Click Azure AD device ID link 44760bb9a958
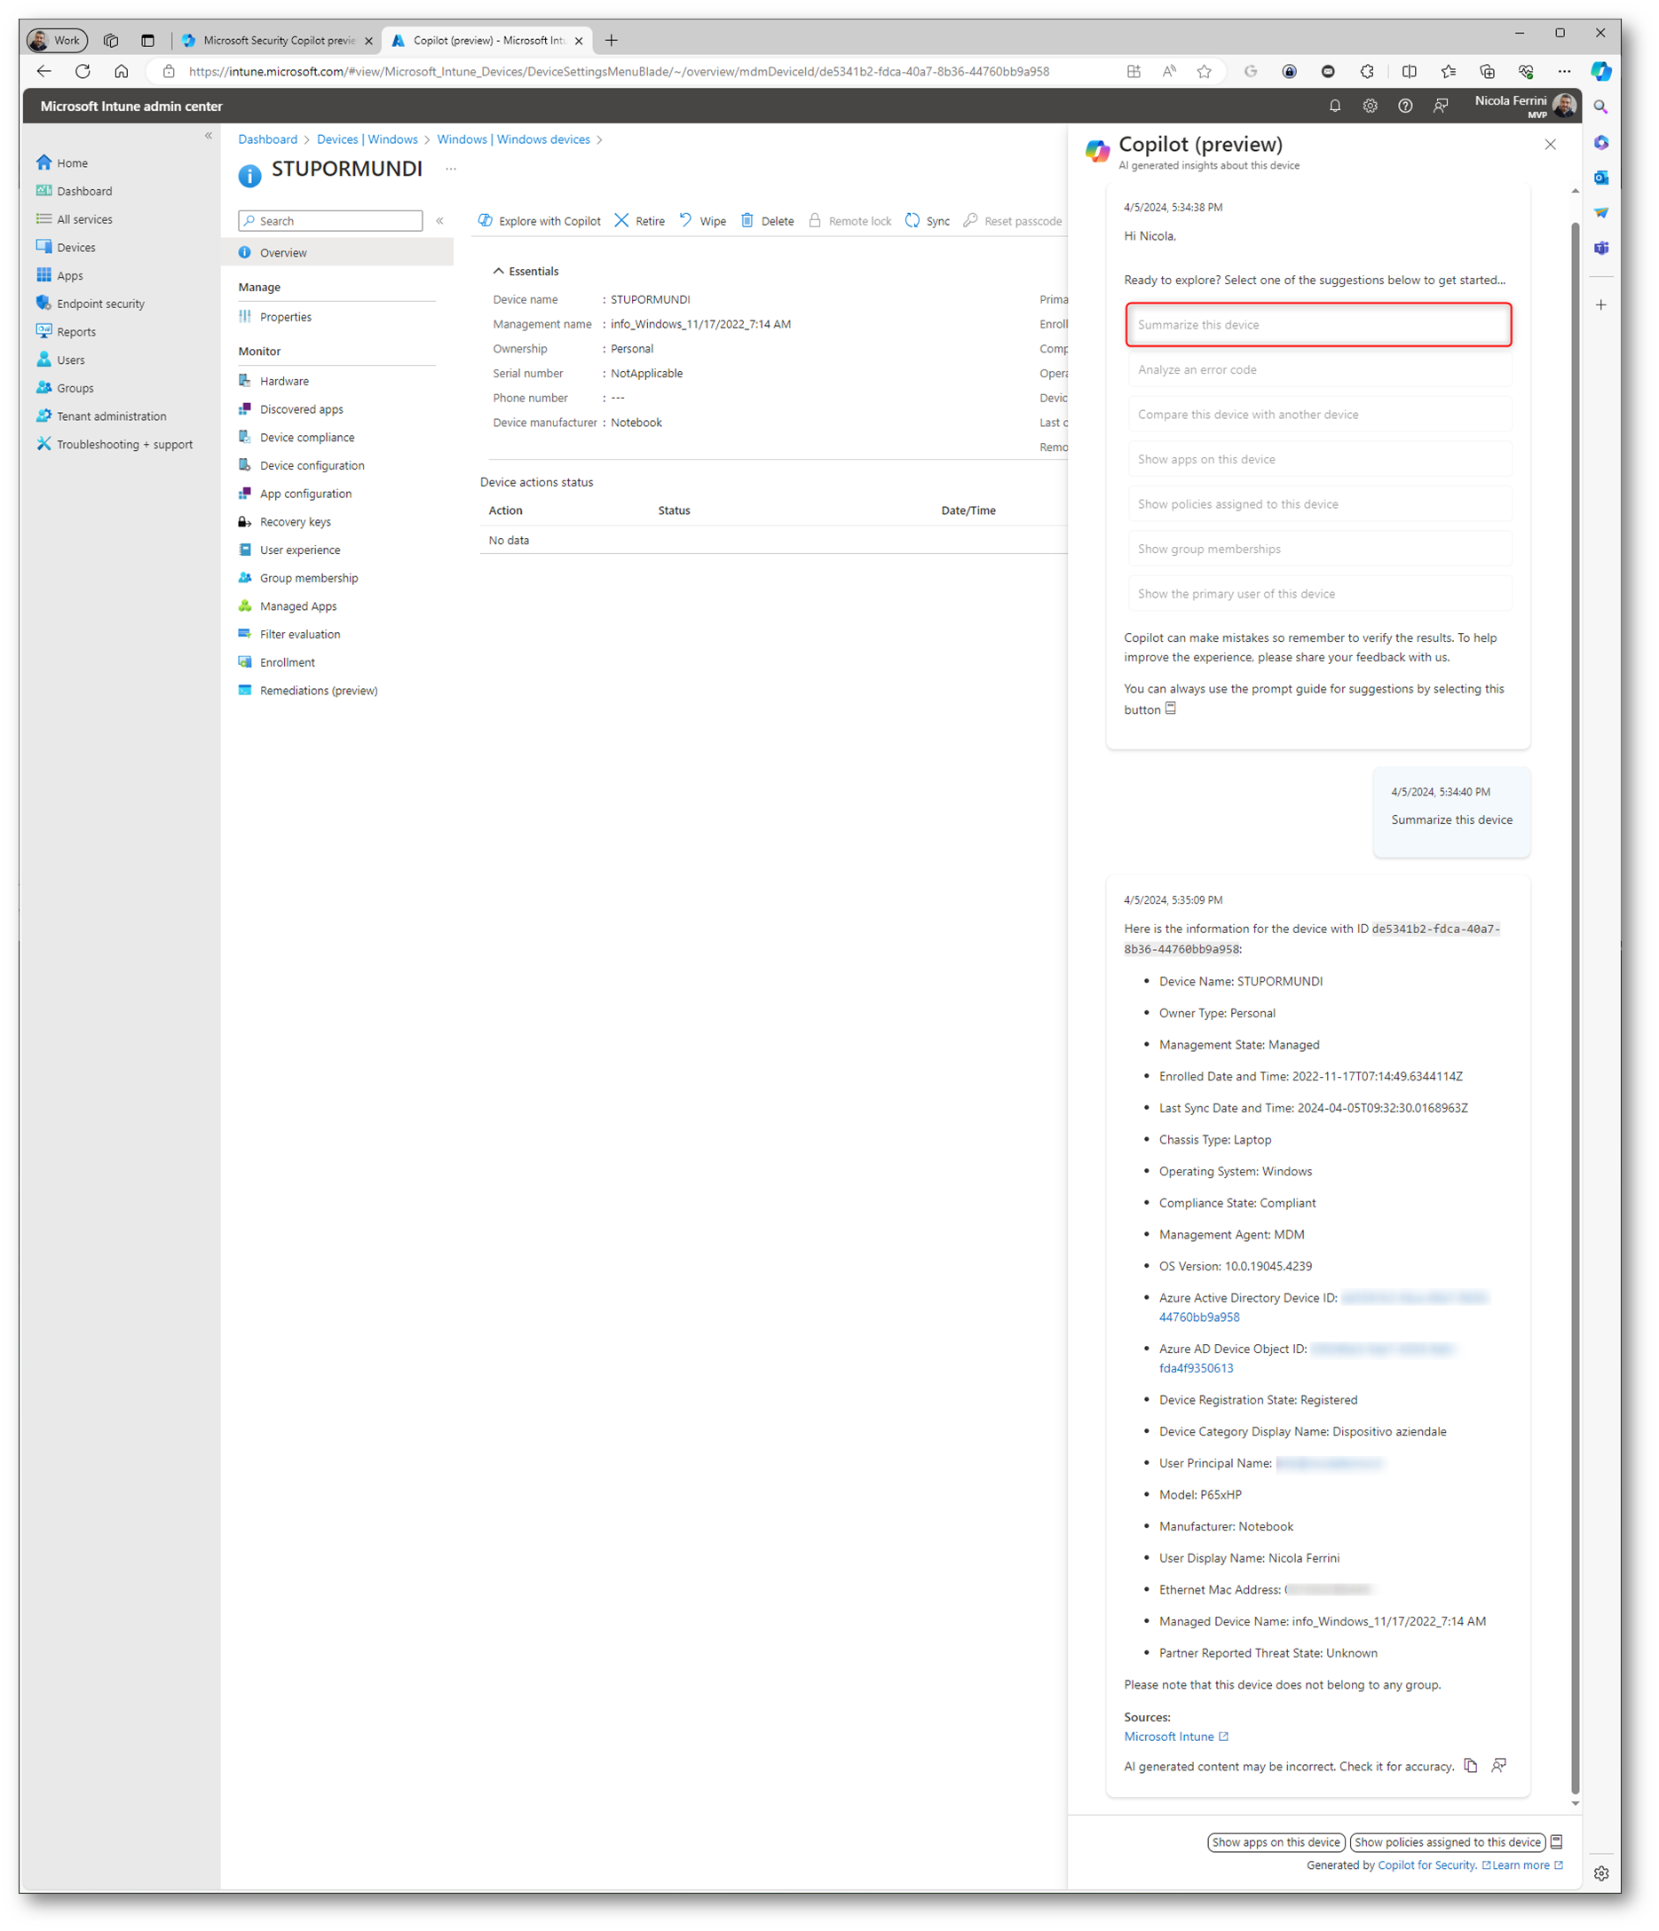The width and height of the screenshot is (1659, 1931). click(x=1198, y=1317)
